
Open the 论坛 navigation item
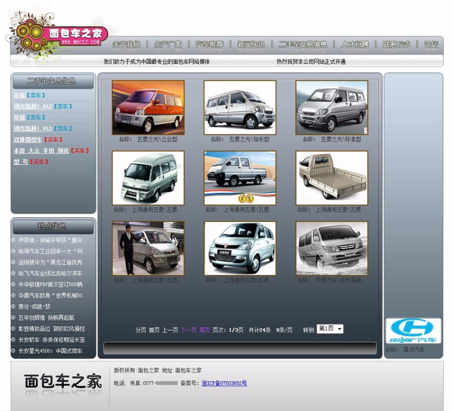tap(432, 44)
